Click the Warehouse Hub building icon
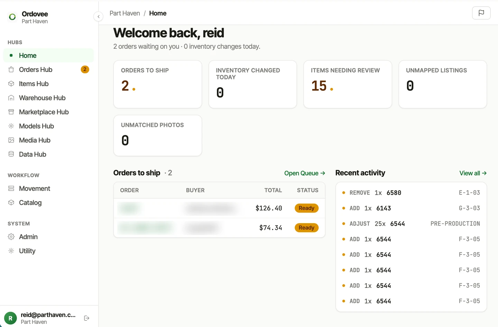This screenshot has height=327, width=498. tap(11, 98)
